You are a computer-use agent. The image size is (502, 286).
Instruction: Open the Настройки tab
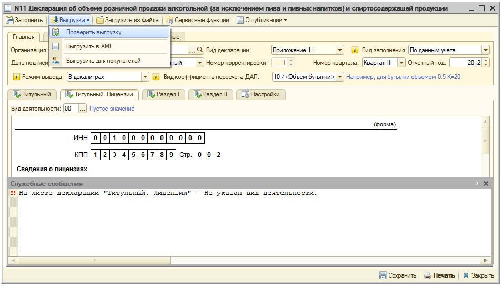260,94
